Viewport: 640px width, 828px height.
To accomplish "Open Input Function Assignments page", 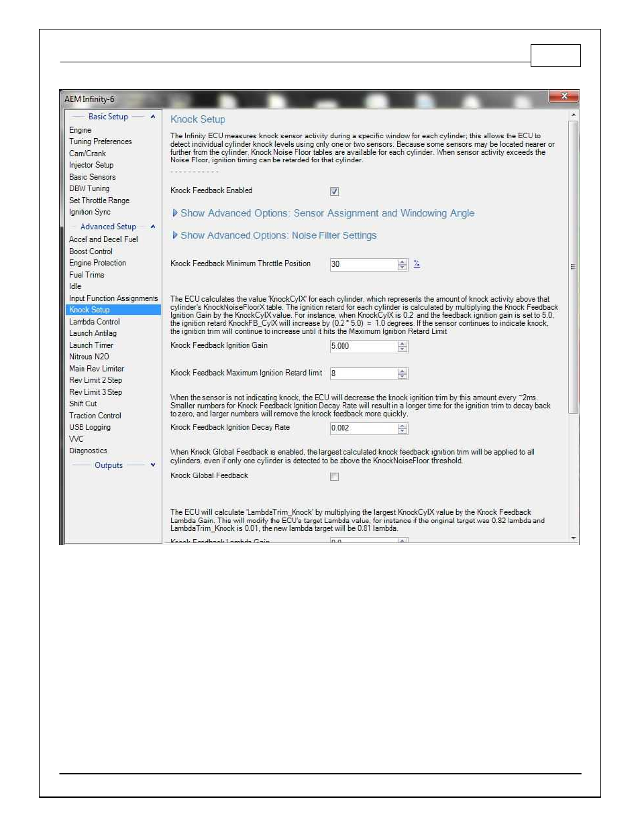I will [x=113, y=298].
